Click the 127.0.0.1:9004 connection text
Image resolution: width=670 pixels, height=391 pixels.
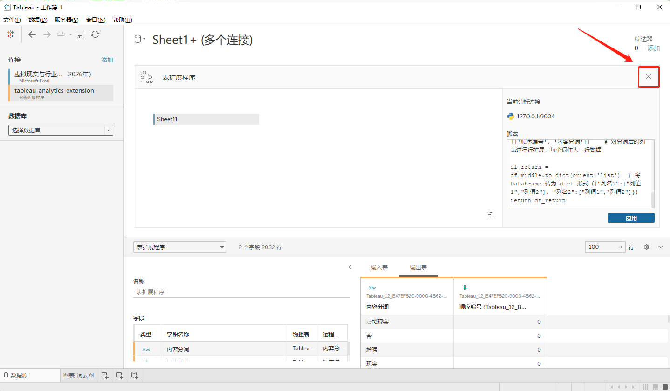coord(536,117)
